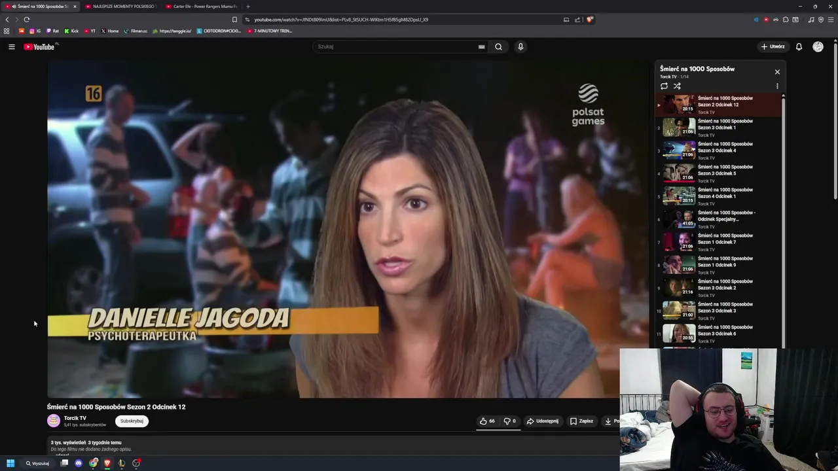Select the Śmierć na 1000 Sposobów browser tab
The image size is (838, 471).
pyautogui.click(x=41, y=7)
